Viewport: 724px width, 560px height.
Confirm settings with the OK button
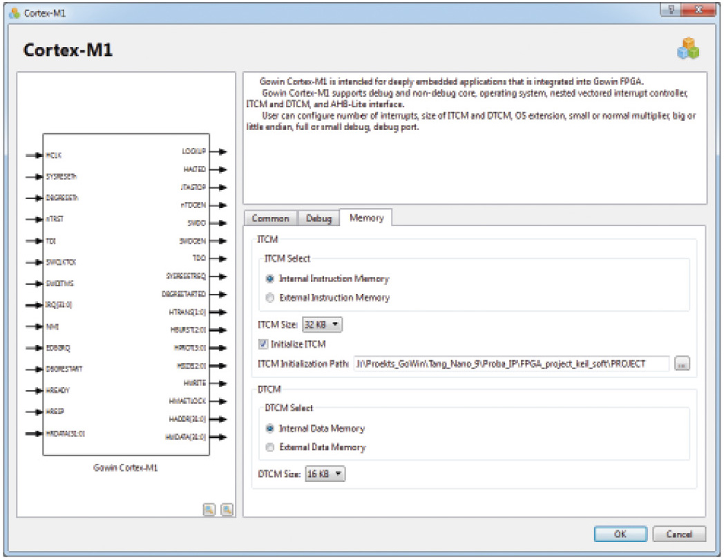point(620,534)
